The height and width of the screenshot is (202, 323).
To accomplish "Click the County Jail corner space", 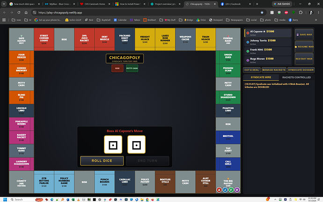I will [x=22, y=182].
